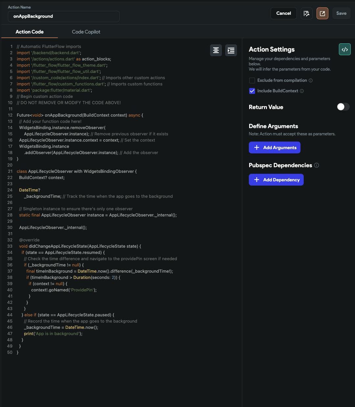Click info icon beside Exclude from compilation
The width and height of the screenshot is (355, 407).
tap(311, 80)
